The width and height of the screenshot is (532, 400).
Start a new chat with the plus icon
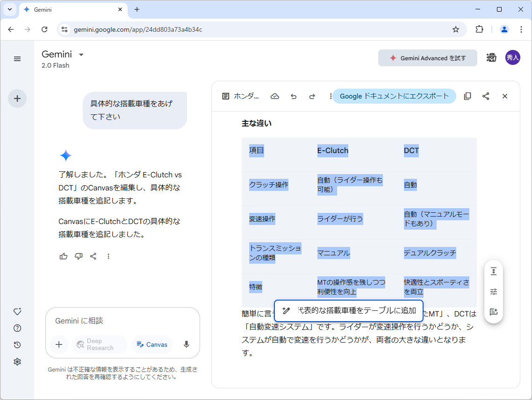(x=17, y=98)
